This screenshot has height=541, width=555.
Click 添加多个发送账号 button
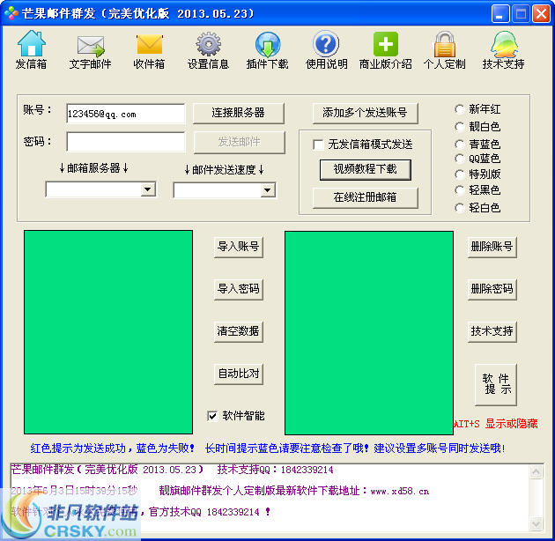366,114
